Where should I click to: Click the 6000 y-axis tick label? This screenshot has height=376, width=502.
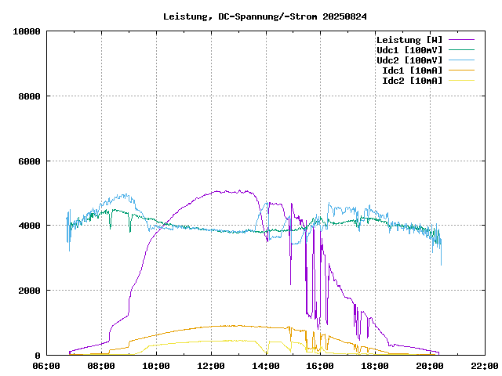(x=30, y=161)
